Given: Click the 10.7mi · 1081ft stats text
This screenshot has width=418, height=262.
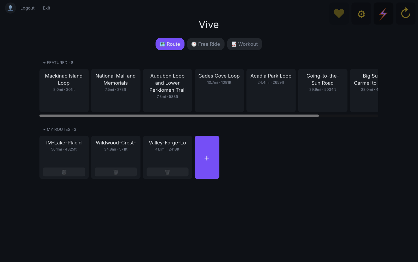Looking at the screenshot, I should coord(219,82).
